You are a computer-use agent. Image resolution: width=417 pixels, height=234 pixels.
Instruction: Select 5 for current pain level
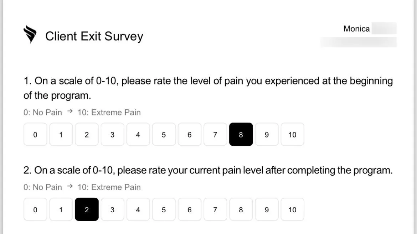[164, 209]
